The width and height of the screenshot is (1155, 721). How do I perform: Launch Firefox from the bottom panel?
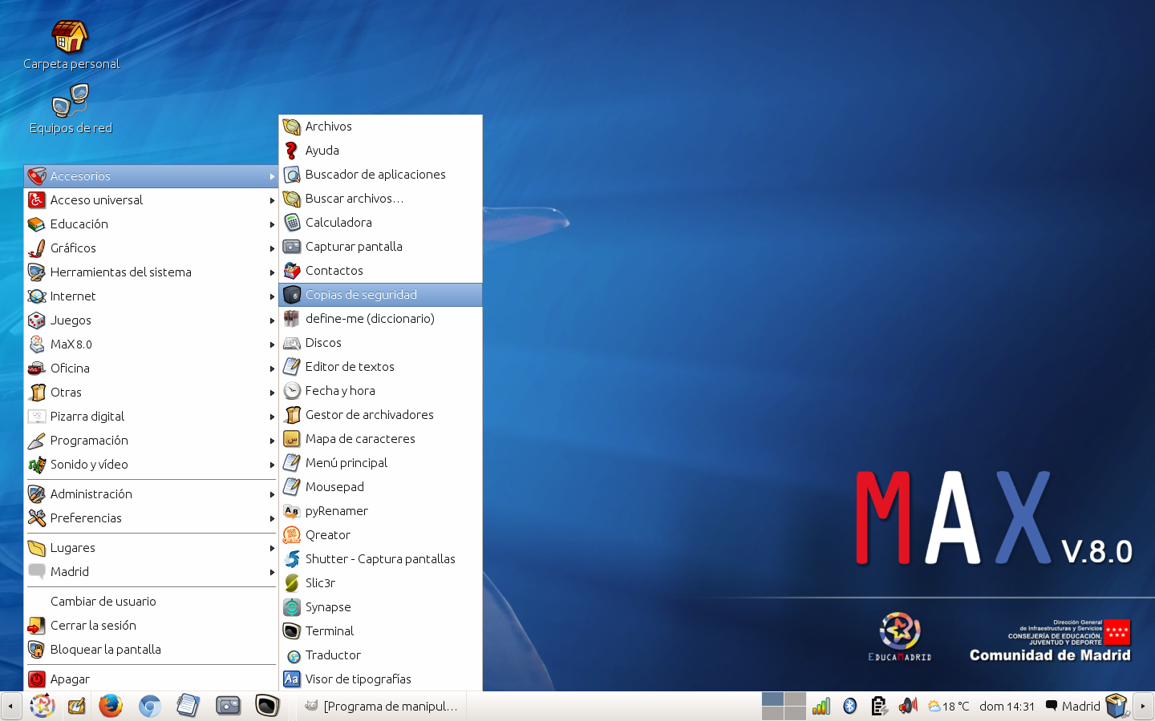pyautogui.click(x=111, y=706)
